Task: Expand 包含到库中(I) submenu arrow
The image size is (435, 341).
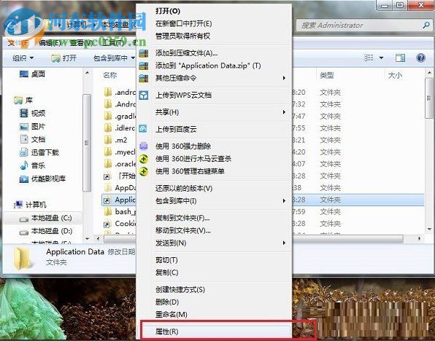Action: [284, 201]
